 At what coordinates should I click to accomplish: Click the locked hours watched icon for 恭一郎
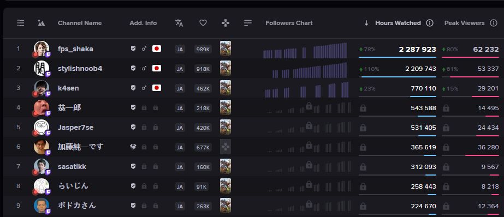click(363, 108)
